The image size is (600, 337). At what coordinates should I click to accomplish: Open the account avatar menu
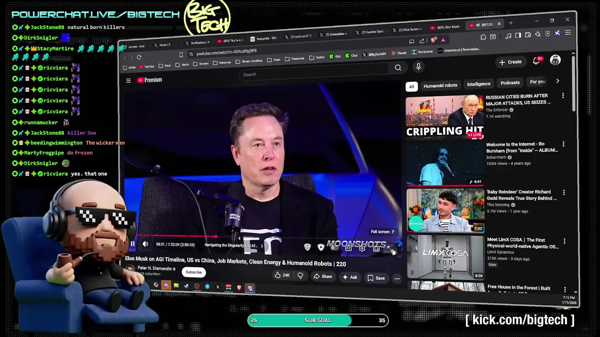tap(555, 60)
